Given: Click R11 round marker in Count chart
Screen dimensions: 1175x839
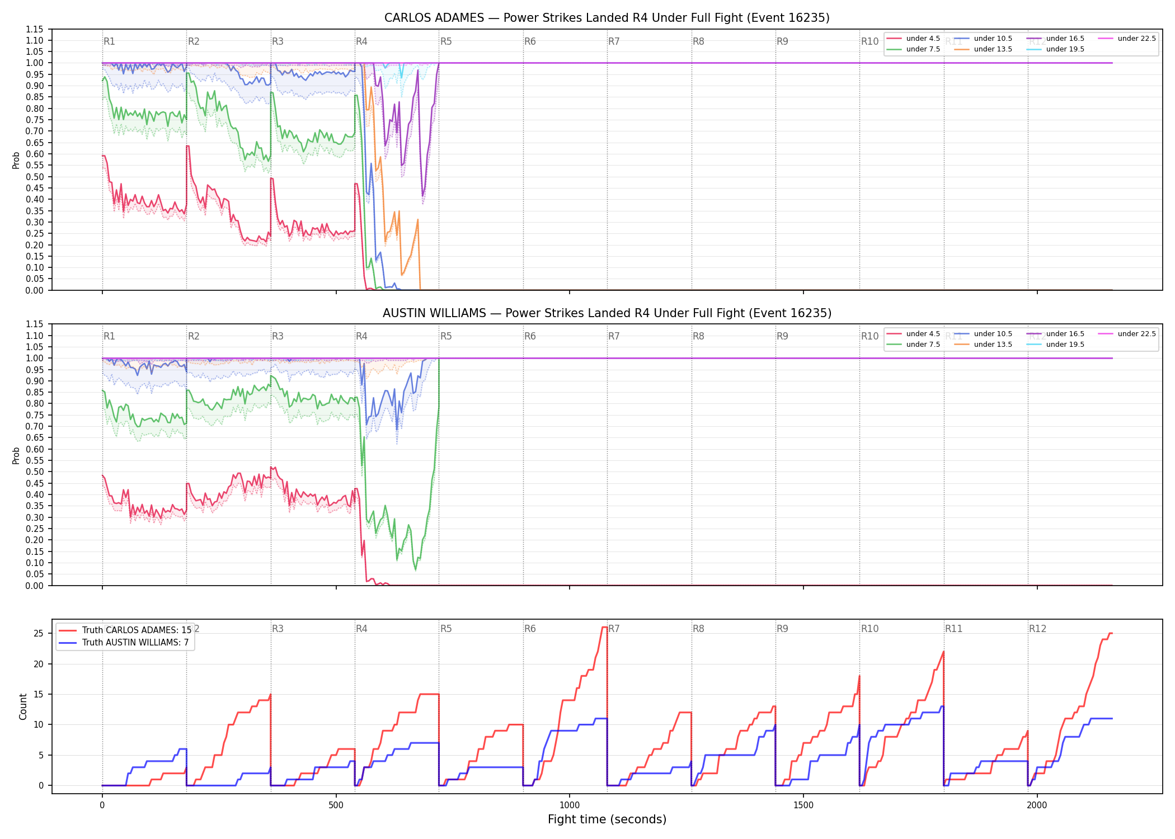Looking at the screenshot, I should coord(954,629).
